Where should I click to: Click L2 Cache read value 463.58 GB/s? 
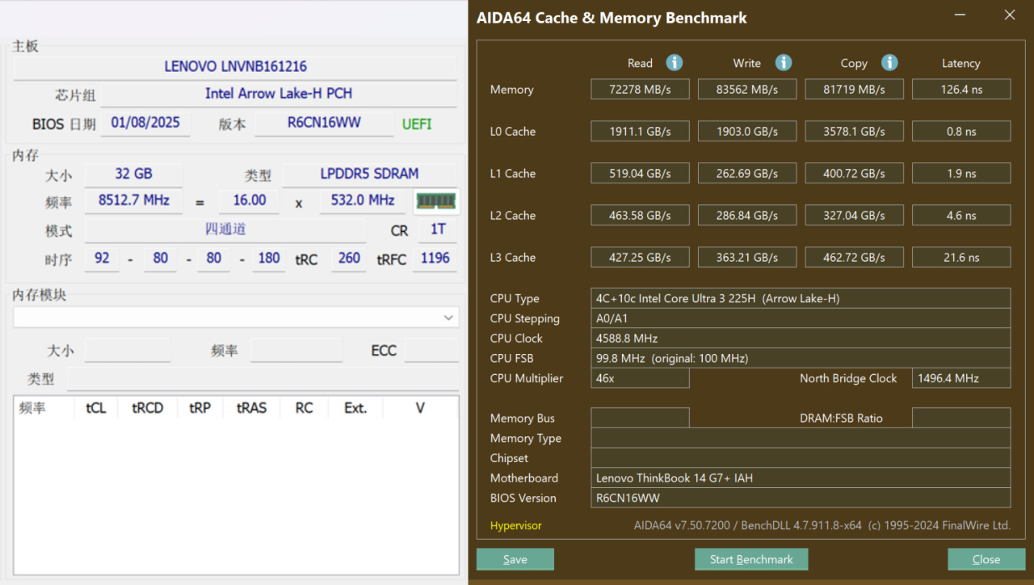pyautogui.click(x=640, y=215)
